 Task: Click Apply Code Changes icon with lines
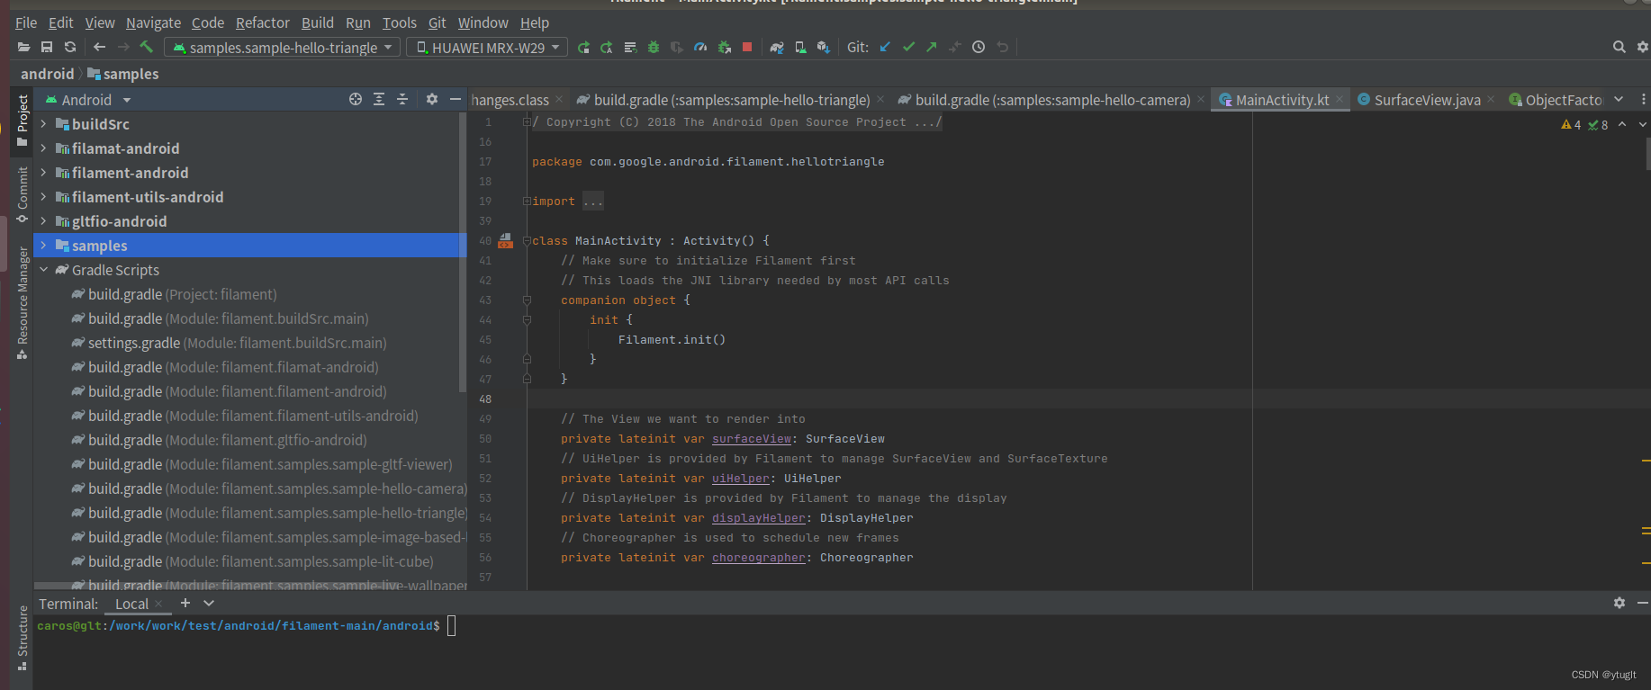(630, 47)
